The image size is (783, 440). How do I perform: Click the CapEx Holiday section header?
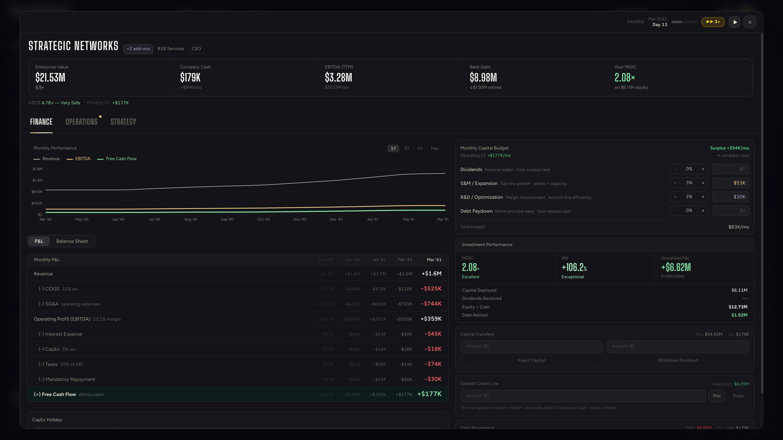point(47,420)
